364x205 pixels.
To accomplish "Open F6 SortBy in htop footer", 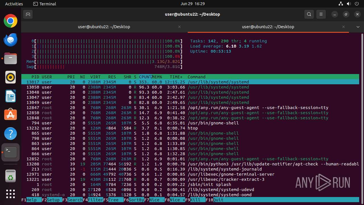I will (134, 200).
